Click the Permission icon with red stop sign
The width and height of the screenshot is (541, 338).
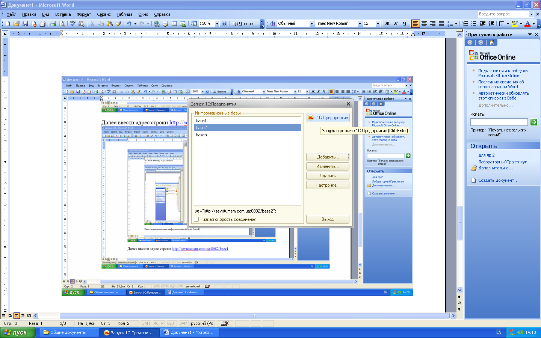pos(34,24)
